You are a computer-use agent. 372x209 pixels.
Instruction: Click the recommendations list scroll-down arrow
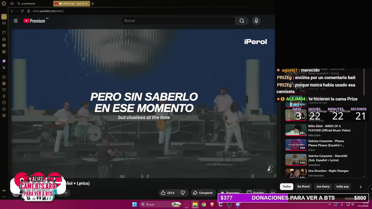(x=364, y=176)
